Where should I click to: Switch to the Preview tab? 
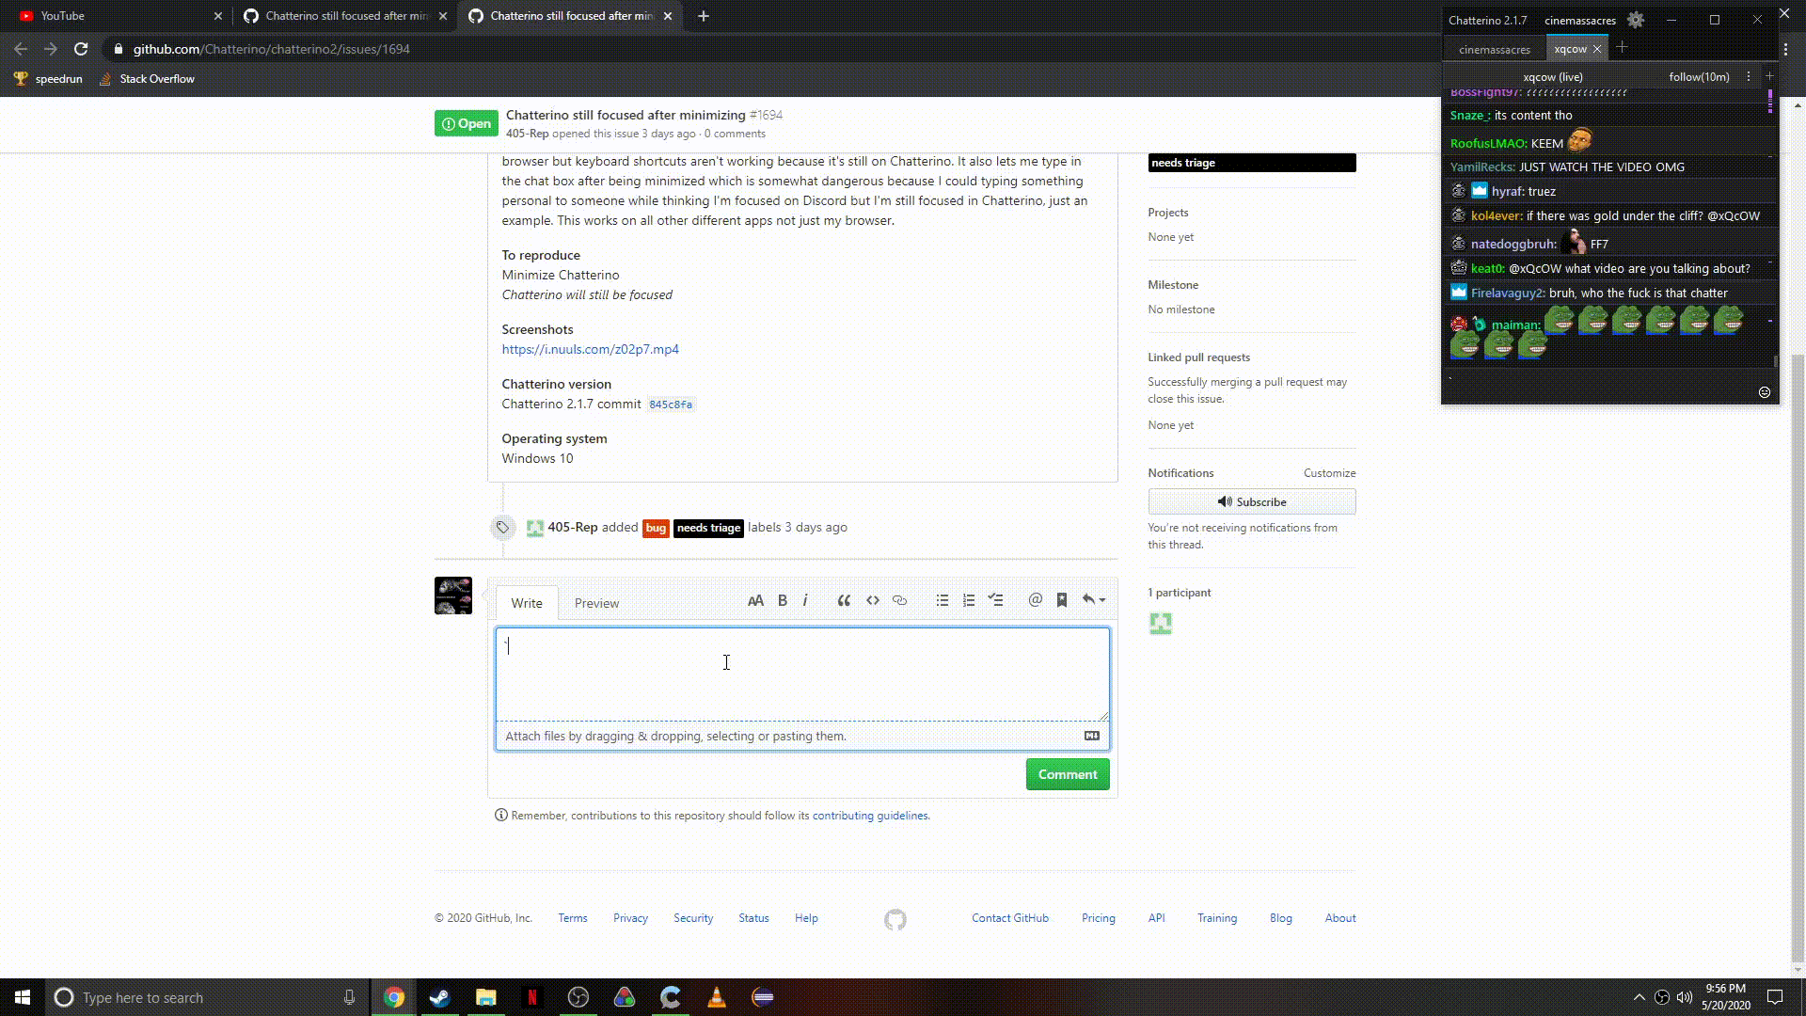(x=596, y=603)
